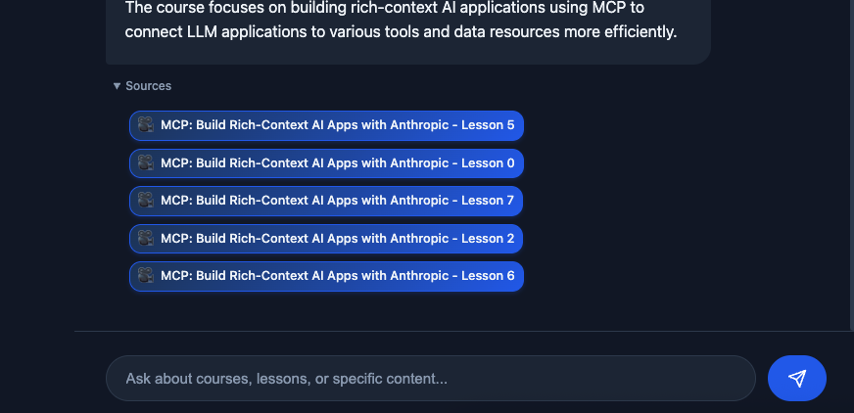Click the icon on the Lesson 5 source chip

[146, 125]
